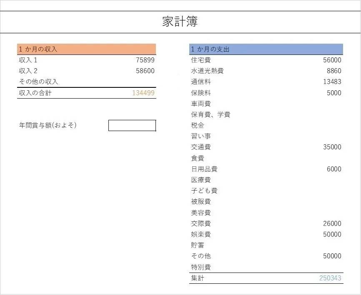Select the 8860 utilities value
Image resolution: width=361 pixels, height=295 pixels.
pyautogui.click(x=334, y=71)
